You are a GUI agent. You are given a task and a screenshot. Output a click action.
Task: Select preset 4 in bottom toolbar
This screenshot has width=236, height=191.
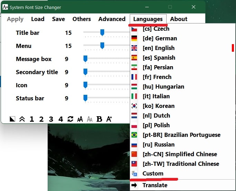(61, 119)
